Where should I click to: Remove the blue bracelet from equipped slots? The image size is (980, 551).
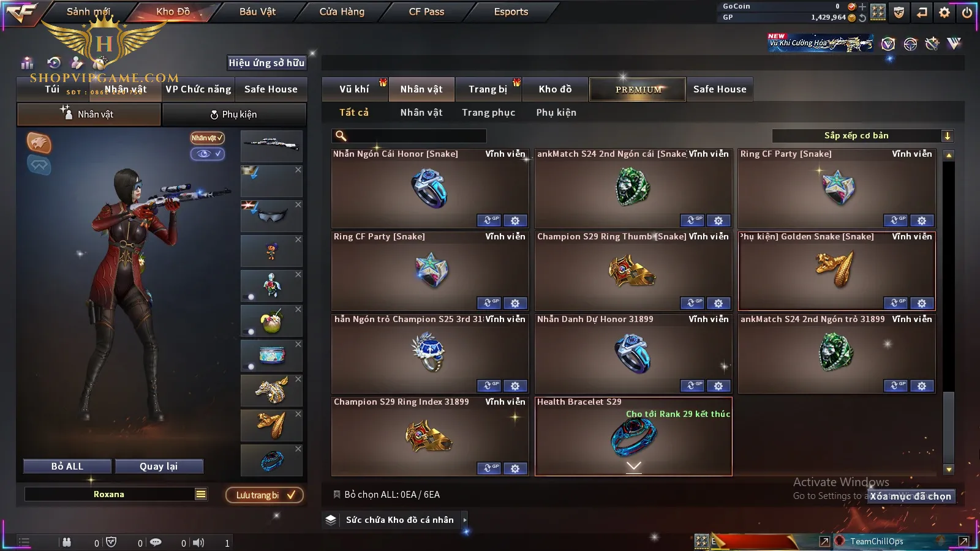click(x=298, y=449)
